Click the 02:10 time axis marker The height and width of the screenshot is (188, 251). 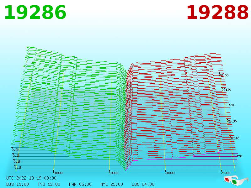(226, 90)
